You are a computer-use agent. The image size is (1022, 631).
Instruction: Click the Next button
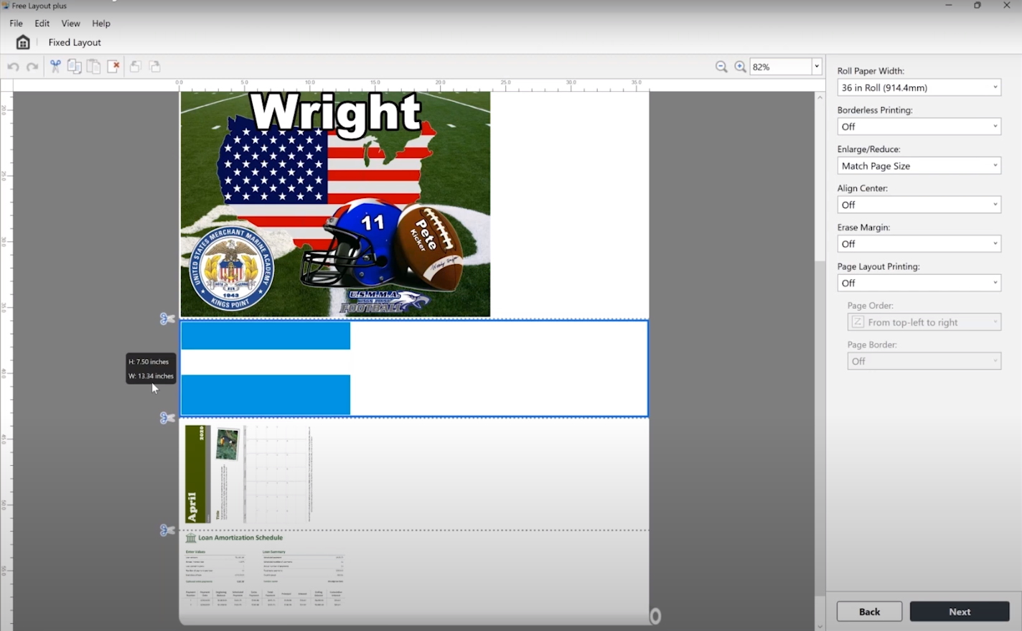click(959, 611)
